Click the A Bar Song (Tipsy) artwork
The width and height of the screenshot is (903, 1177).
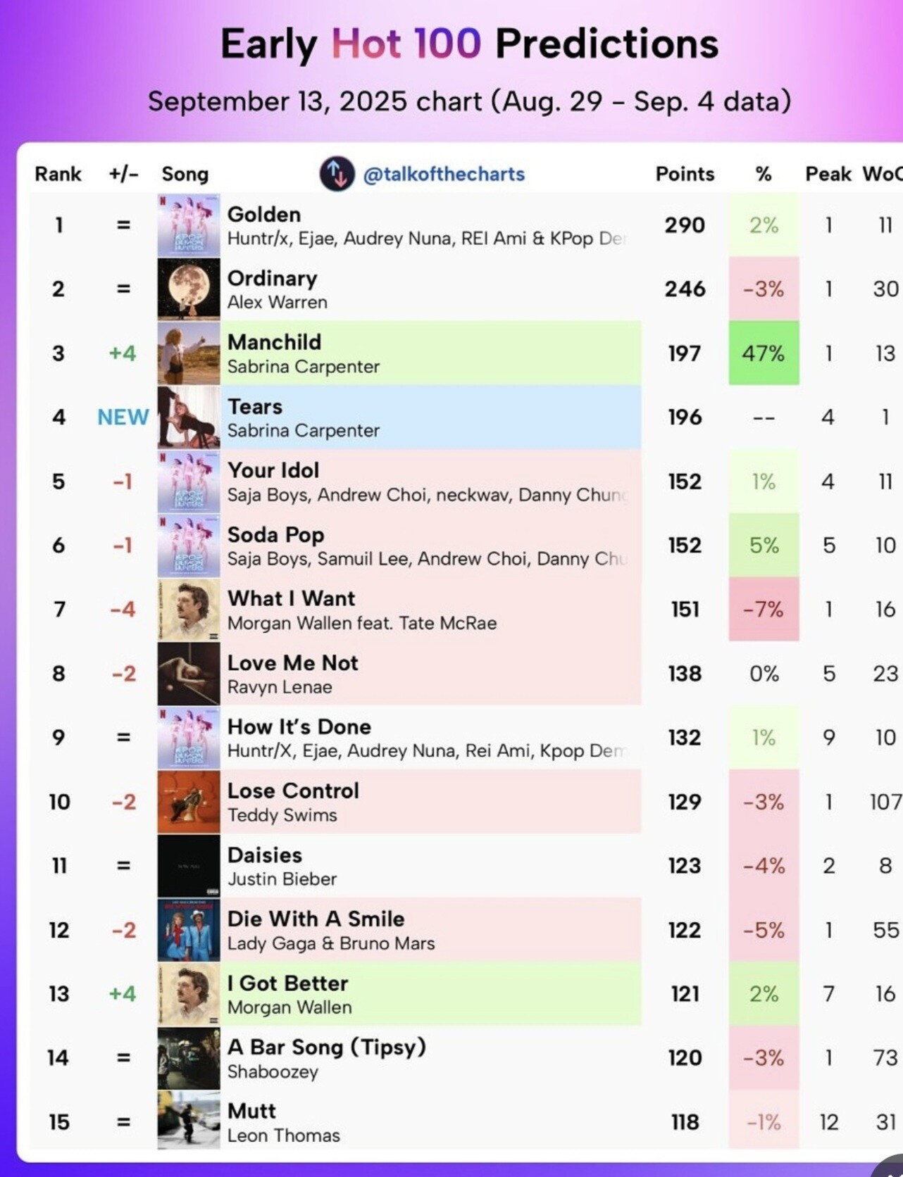click(189, 1058)
